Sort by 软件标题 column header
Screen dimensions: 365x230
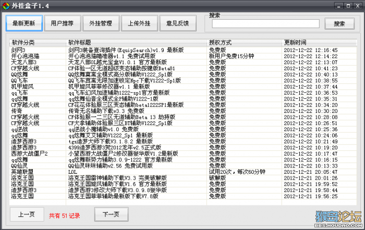[x=136, y=43]
